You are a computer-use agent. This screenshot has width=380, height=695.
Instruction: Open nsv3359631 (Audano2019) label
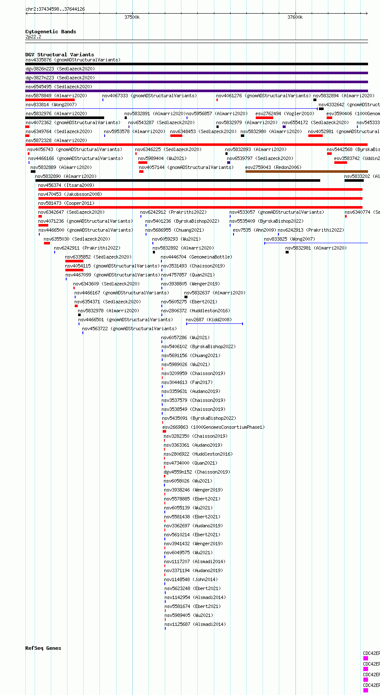pyautogui.click(x=191, y=391)
